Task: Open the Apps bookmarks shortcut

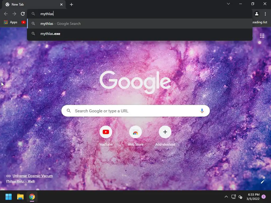Action: 11,22
